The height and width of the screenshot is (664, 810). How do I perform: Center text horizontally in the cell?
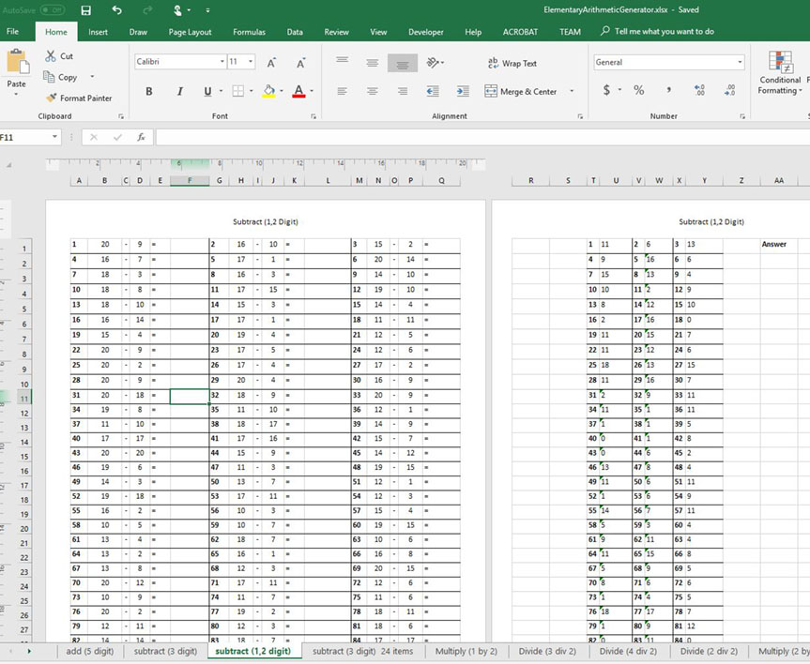373,91
